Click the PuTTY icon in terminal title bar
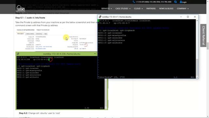The height and width of the screenshot is (118, 209). click(x=100, y=17)
